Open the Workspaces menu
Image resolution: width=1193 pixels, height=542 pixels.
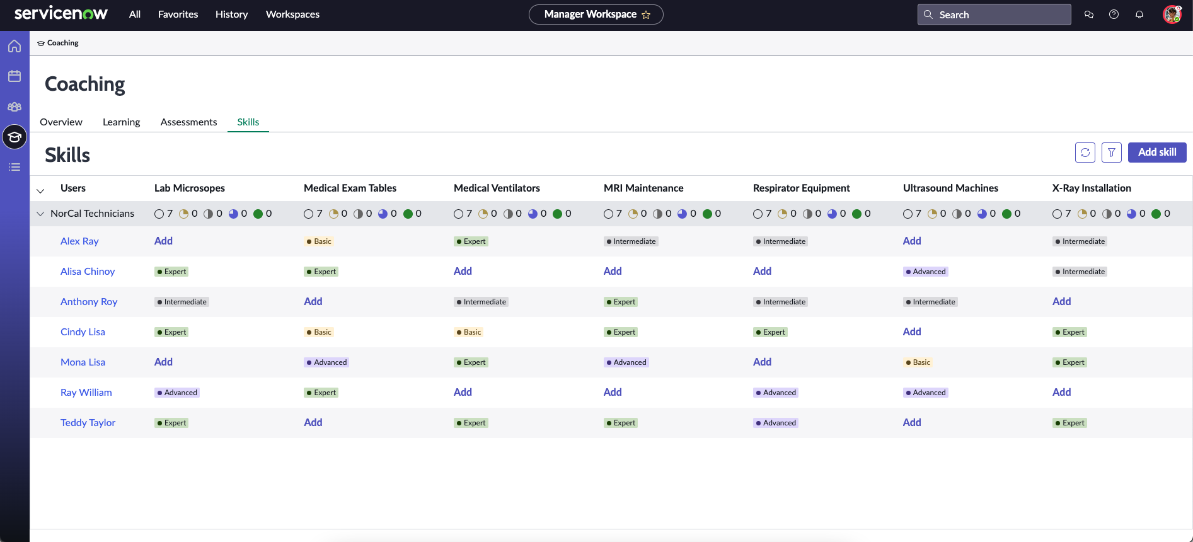292,14
